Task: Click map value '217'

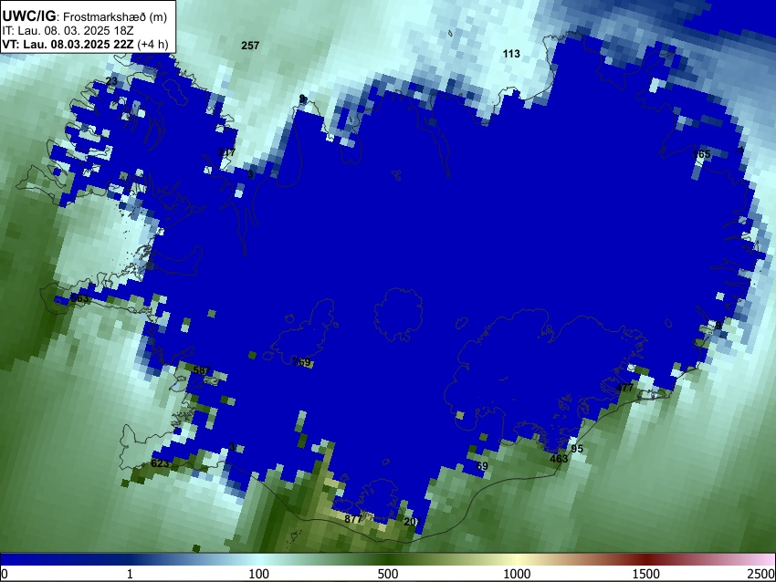Action: pos(226,152)
